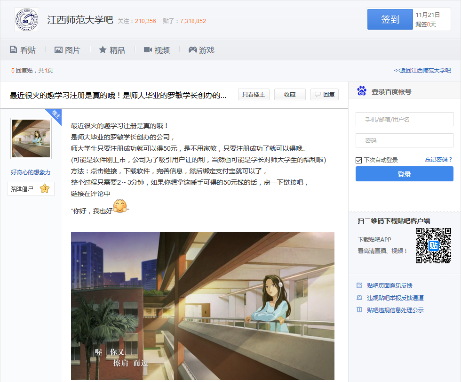Click the 收藏 button

tap(290, 95)
